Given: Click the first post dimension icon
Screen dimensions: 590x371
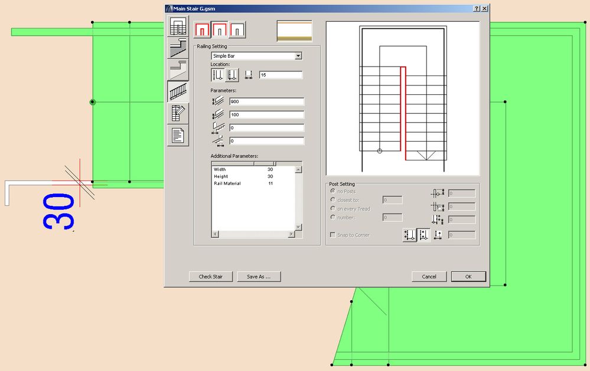Looking at the screenshot, I should coord(437,193).
